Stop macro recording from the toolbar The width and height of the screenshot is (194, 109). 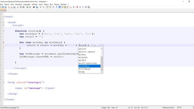[x=80, y=7]
